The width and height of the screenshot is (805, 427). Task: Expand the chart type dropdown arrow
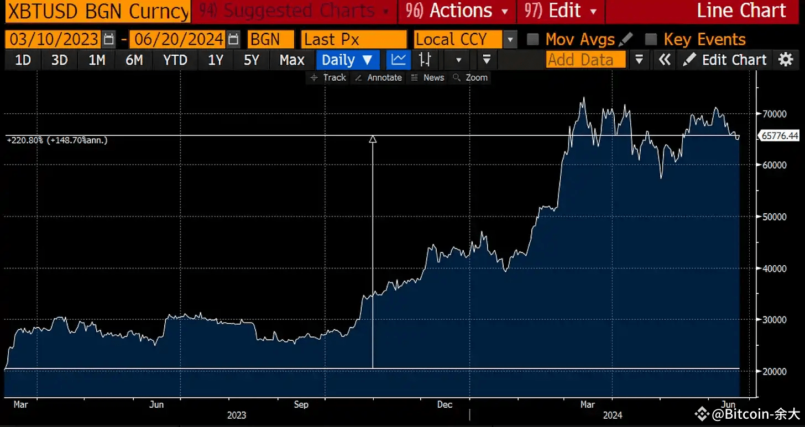coord(458,60)
